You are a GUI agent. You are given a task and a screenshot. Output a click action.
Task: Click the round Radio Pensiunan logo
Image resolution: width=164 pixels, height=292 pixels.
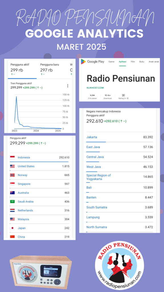pos(119,266)
